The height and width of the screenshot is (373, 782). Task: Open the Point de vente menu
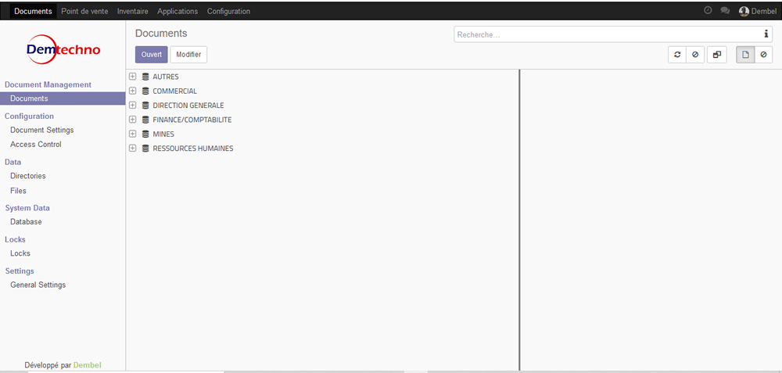[84, 12]
